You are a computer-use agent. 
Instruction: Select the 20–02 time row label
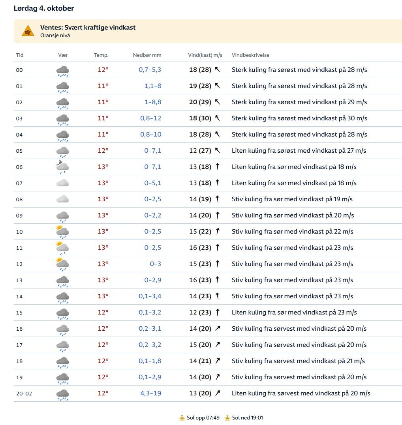pos(24,393)
